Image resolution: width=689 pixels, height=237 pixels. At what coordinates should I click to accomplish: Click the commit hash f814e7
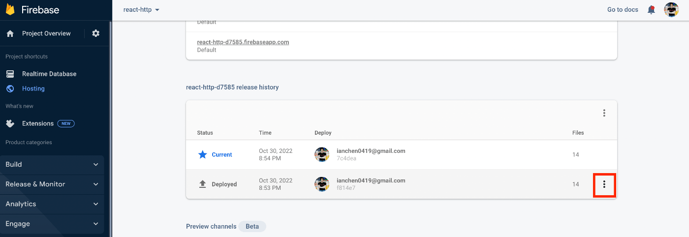tap(345, 188)
